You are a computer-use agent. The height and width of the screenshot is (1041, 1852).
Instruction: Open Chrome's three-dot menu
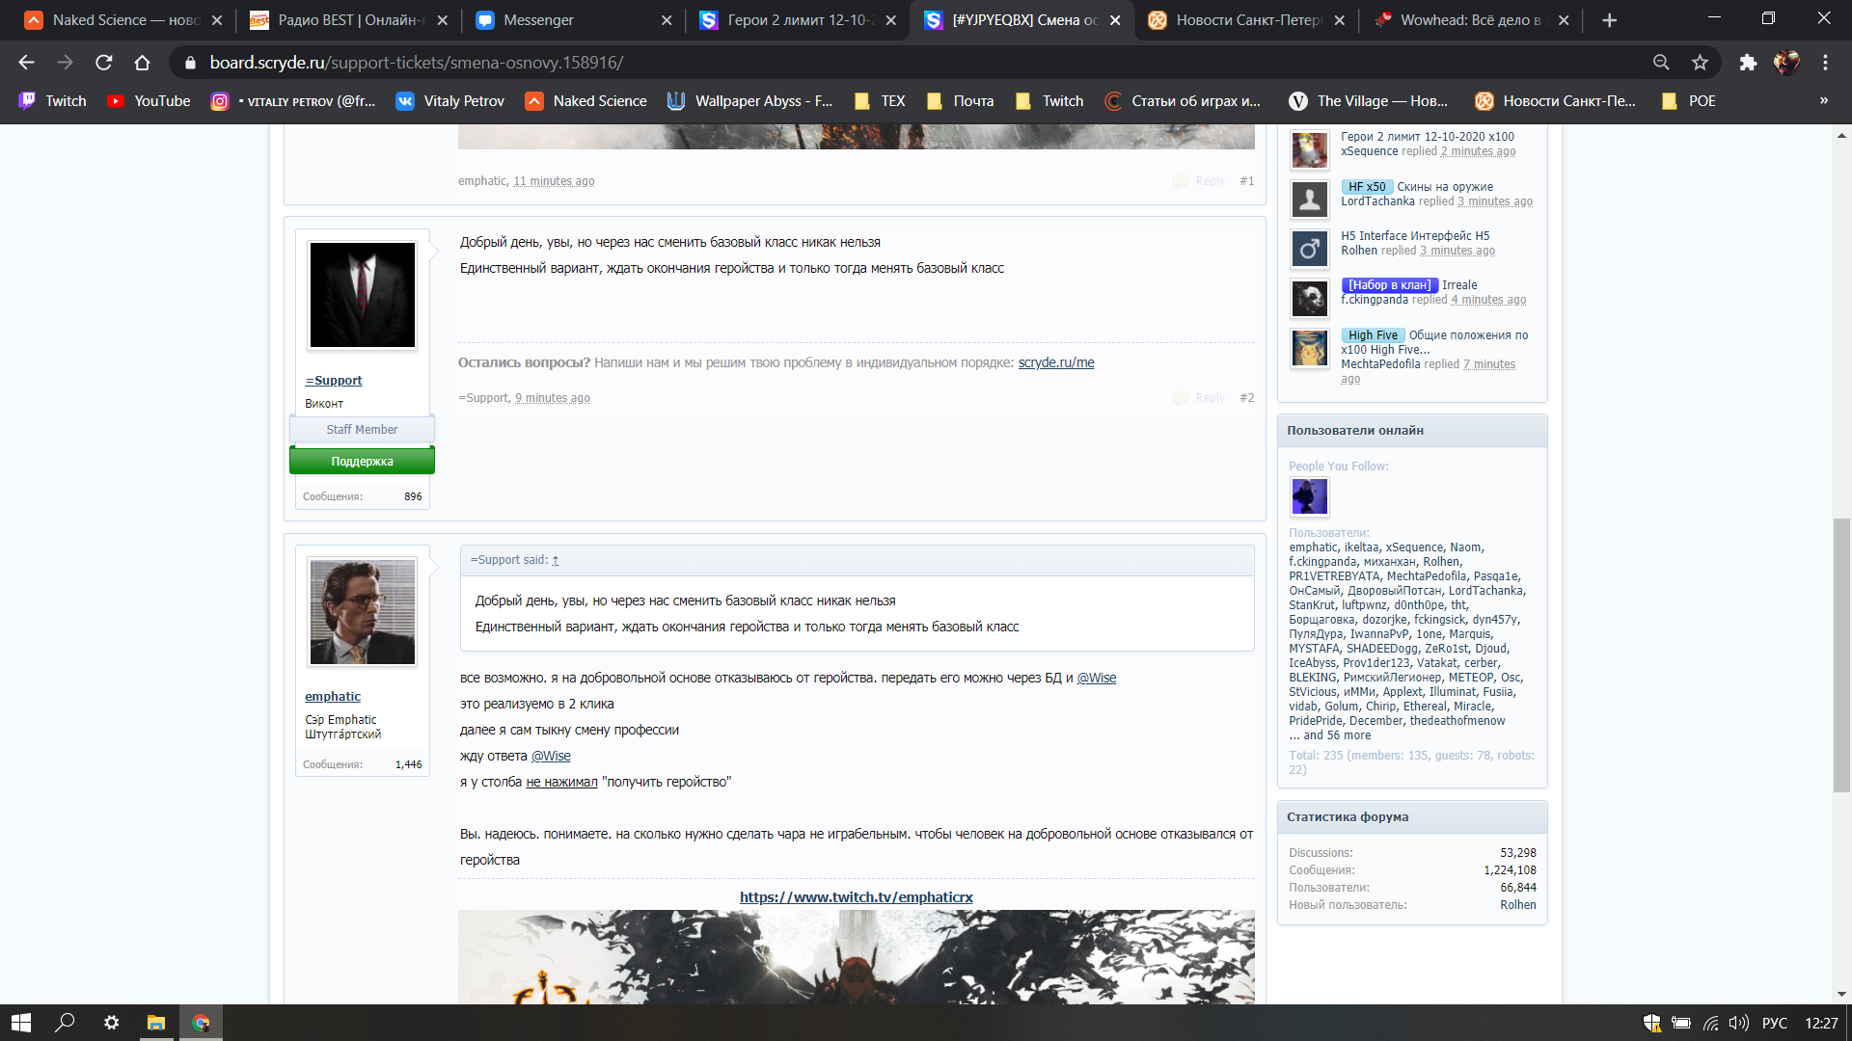pyautogui.click(x=1825, y=61)
